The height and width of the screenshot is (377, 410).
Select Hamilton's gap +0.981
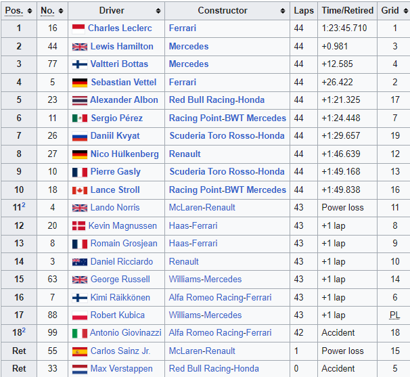(x=335, y=46)
